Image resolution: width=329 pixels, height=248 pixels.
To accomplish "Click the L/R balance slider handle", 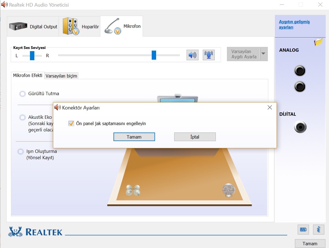I will pos(32,56).
